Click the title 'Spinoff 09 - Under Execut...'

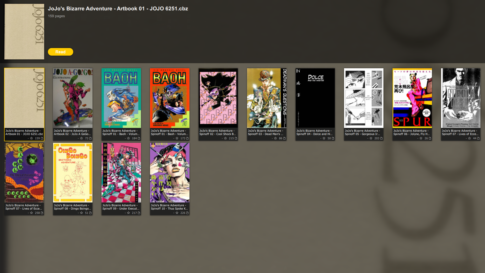coord(121,209)
